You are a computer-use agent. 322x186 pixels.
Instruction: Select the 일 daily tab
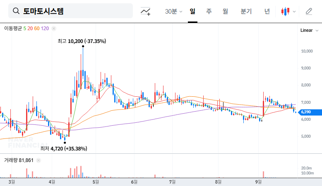pos(192,11)
